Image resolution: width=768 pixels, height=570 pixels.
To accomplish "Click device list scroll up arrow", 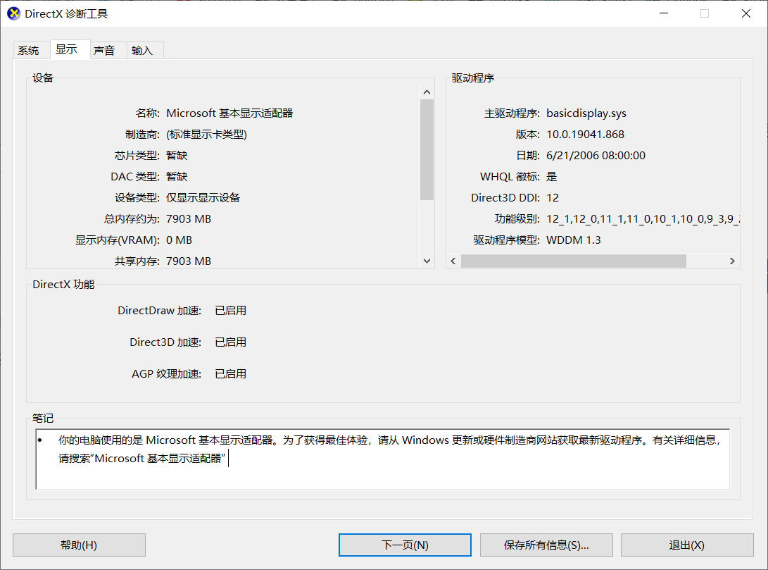I will (427, 92).
